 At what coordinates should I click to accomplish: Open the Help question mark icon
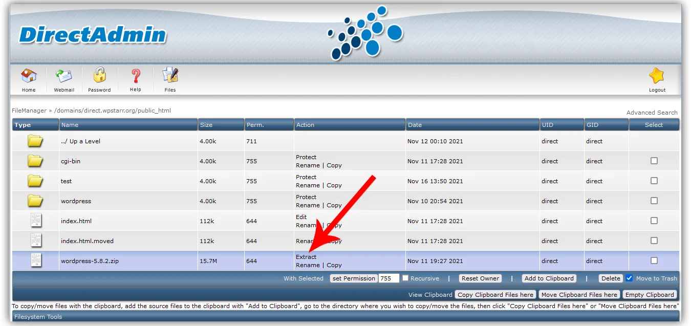click(136, 76)
